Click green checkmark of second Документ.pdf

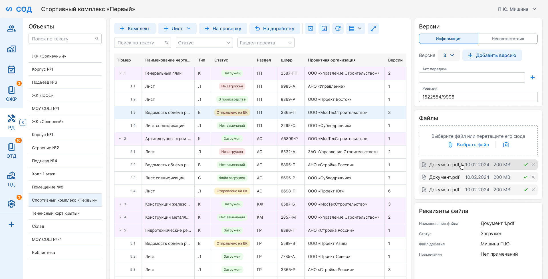click(525, 177)
